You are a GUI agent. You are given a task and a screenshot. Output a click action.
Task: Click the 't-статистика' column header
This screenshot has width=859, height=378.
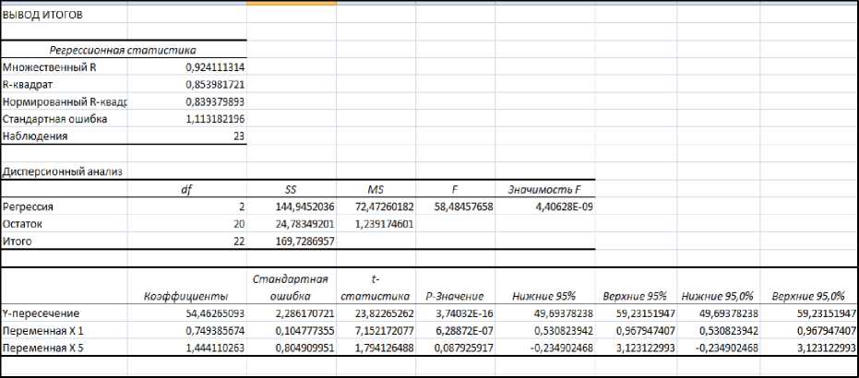[x=376, y=288]
